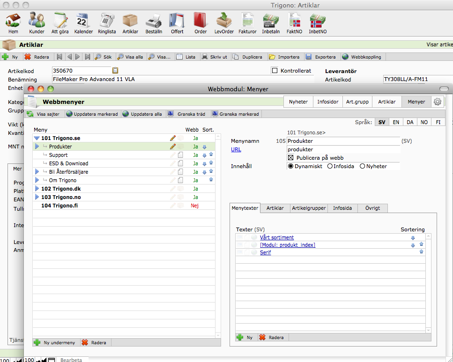Click Duplicera in toolbar
This screenshot has width=453, height=362.
coord(248,57)
